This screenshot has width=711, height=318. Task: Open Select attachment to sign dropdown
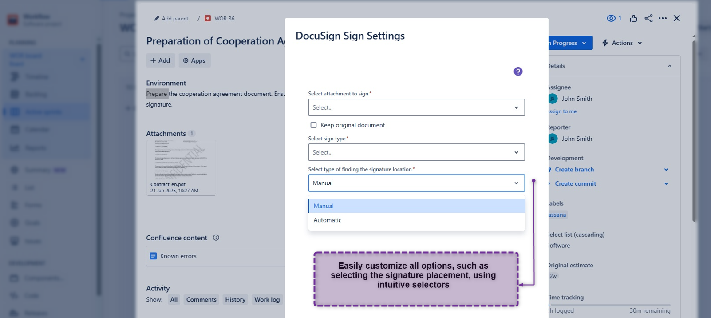[416, 107]
